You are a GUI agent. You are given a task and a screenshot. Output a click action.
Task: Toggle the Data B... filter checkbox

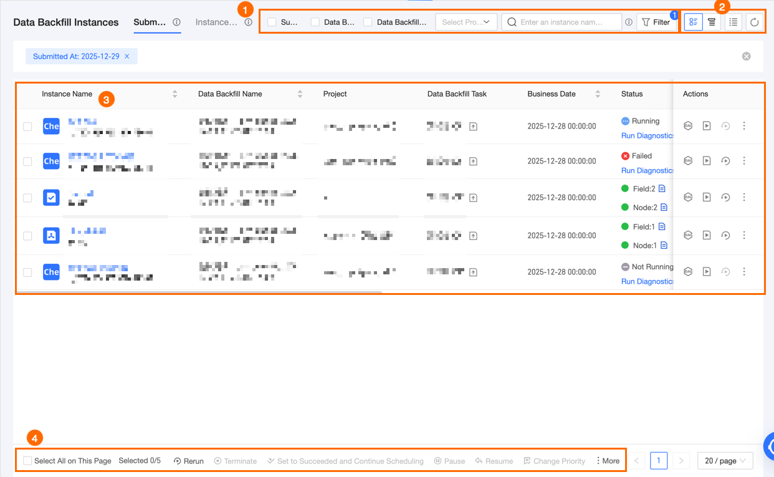coord(315,22)
